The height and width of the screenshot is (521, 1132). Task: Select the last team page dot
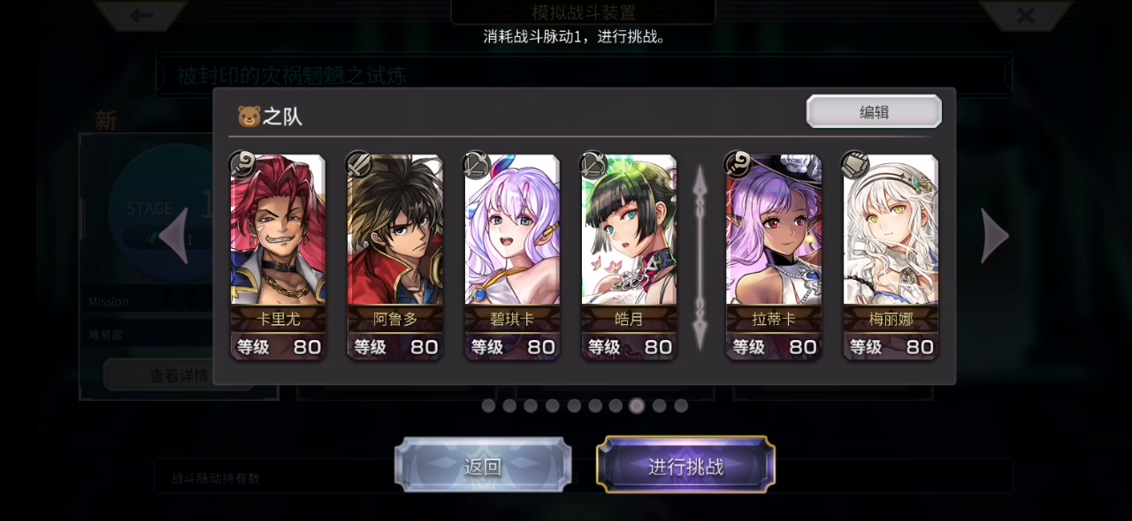click(x=681, y=405)
